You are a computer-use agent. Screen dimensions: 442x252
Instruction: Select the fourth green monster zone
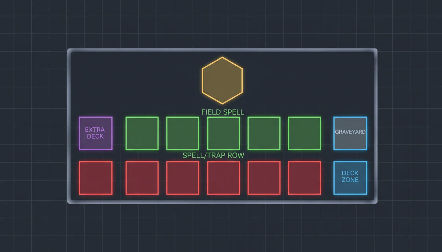point(264,133)
